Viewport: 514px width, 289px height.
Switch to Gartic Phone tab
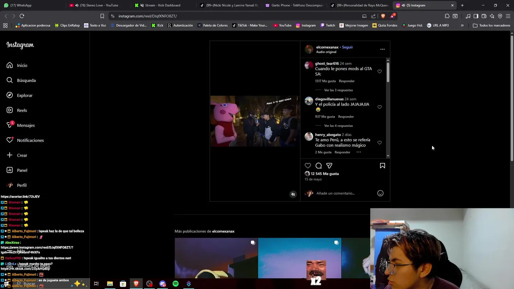pos(294,5)
